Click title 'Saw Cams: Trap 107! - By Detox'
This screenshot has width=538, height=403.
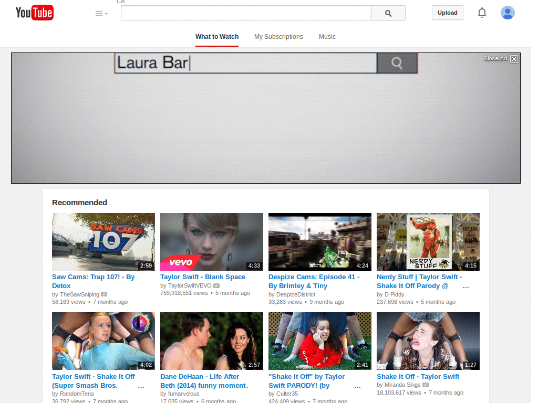click(x=94, y=281)
